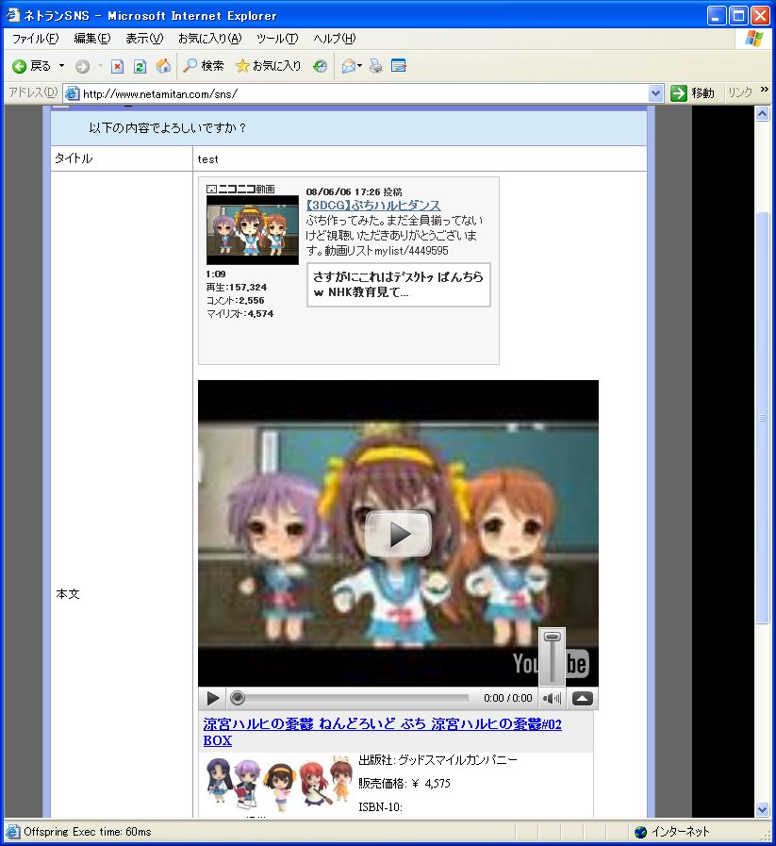Open the お気に入り(A) menu
Image resolution: width=776 pixels, height=846 pixels.
tap(209, 39)
